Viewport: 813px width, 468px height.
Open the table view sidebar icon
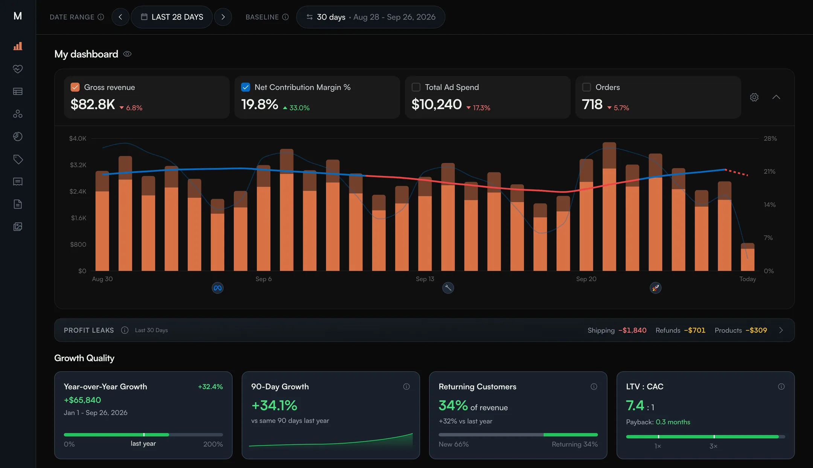[x=18, y=91]
